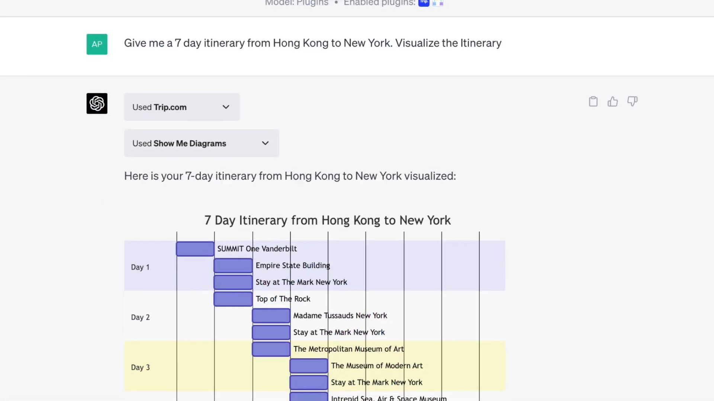Expand the Used Show Me Diagrams chevron

point(265,143)
